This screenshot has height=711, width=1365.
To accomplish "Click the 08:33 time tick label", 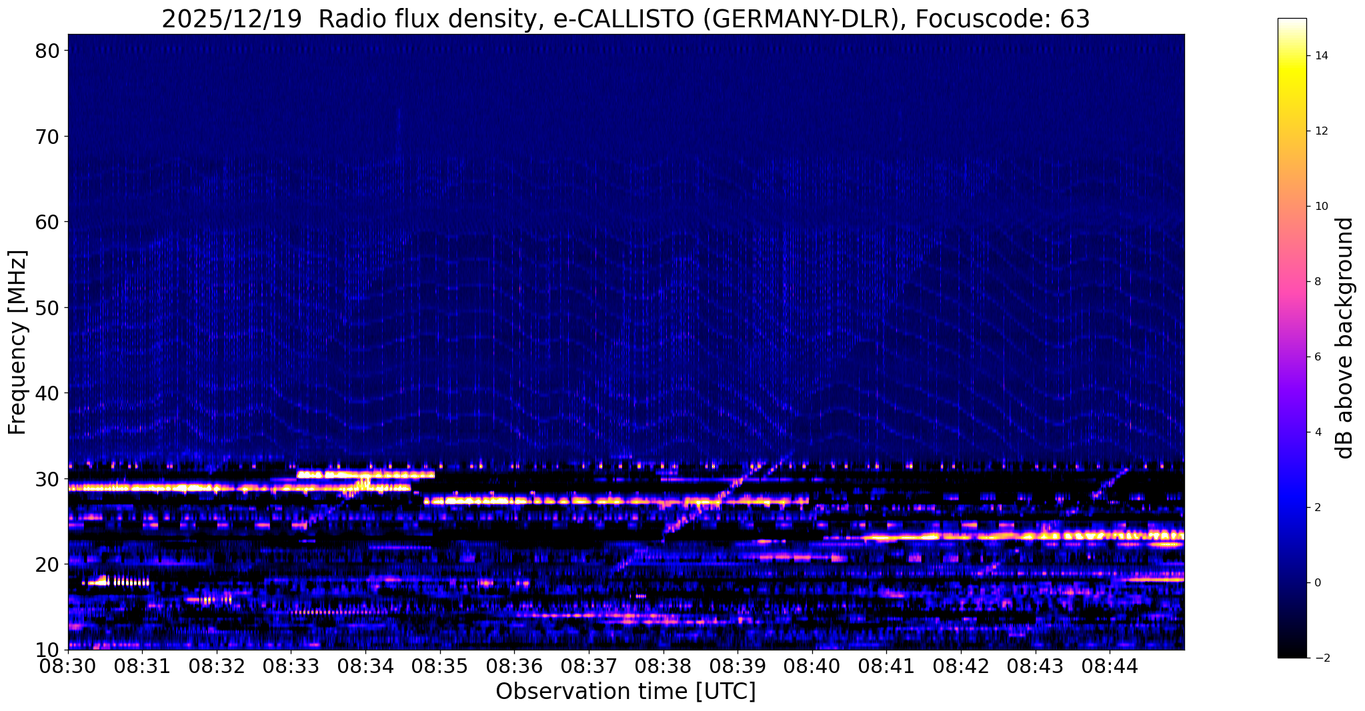I will coord(291,666).
